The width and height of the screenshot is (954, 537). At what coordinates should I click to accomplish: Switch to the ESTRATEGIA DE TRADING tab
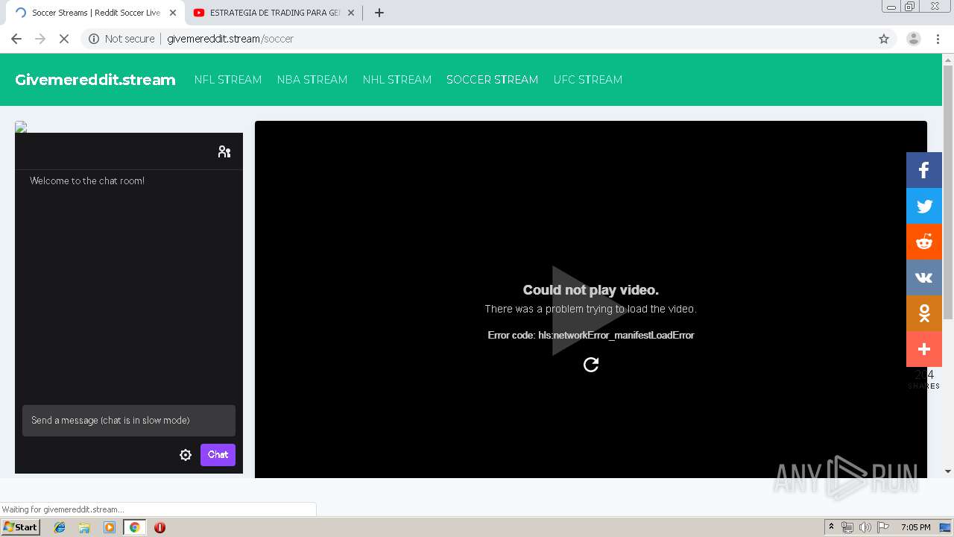pos(274,13)
